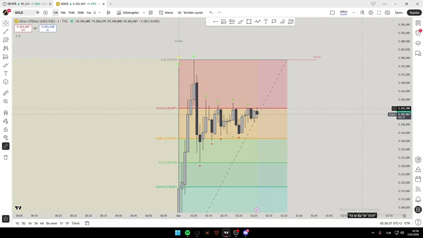Click the AL buy price button

pos(48,28)
